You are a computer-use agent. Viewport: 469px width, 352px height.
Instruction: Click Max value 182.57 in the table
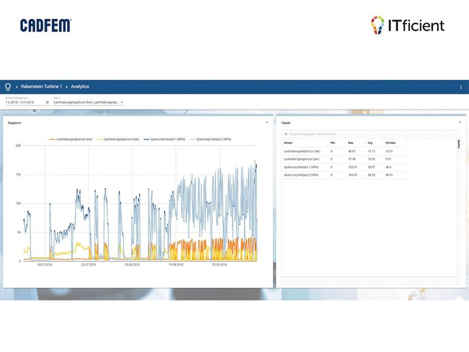coord(353,167)
